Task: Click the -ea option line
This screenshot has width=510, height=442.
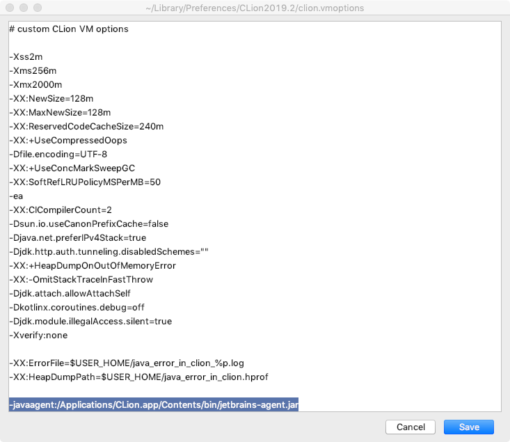Action: click(16, 196)
